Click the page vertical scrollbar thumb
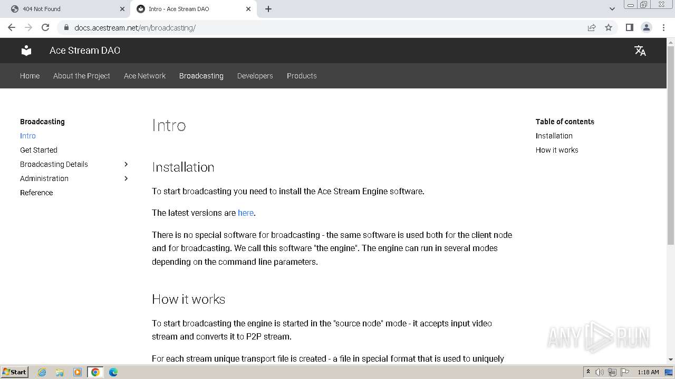675x379 pixels. (671, 145)
